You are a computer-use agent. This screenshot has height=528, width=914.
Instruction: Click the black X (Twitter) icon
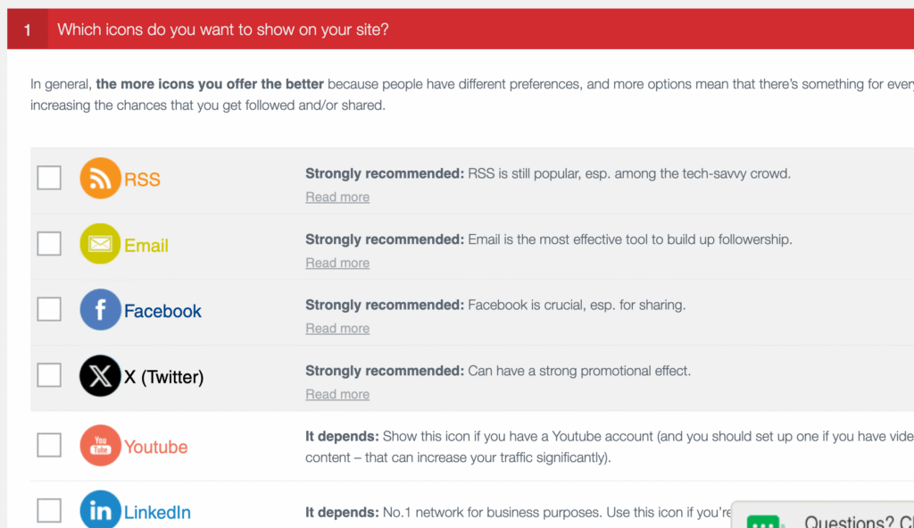tap(100, 376)
